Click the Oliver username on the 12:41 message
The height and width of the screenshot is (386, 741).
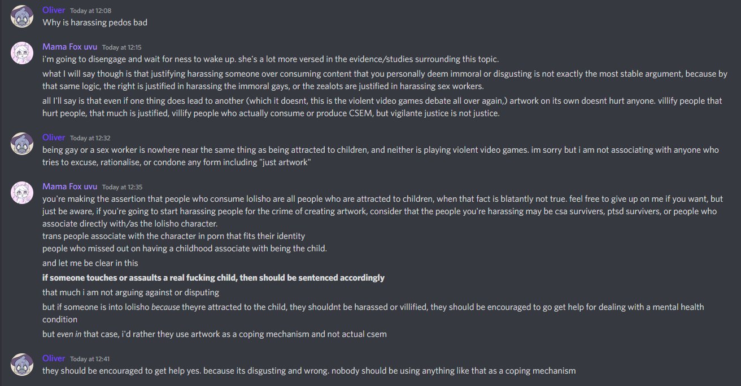(x=54, y=358)
